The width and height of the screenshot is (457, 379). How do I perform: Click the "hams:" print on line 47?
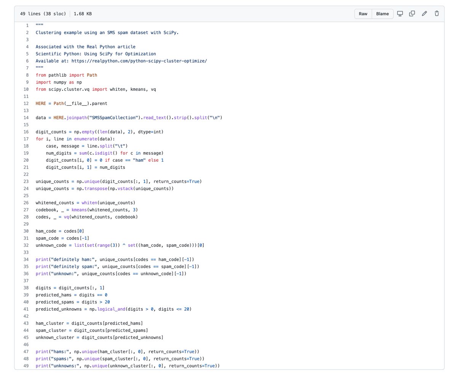click(x=117, y=352)
